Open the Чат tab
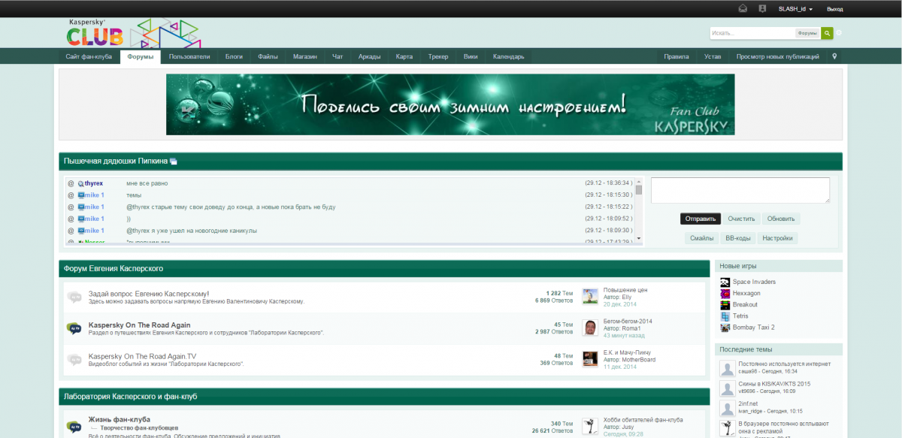 pyautogui.click(x=337, y=56)
